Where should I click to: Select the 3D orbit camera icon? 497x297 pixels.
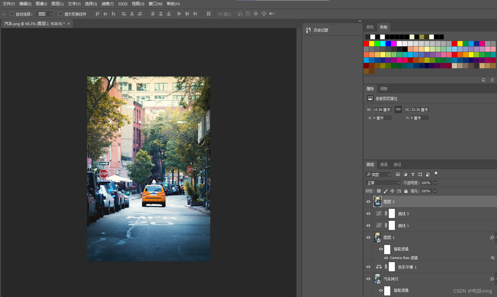coord(240,14)
